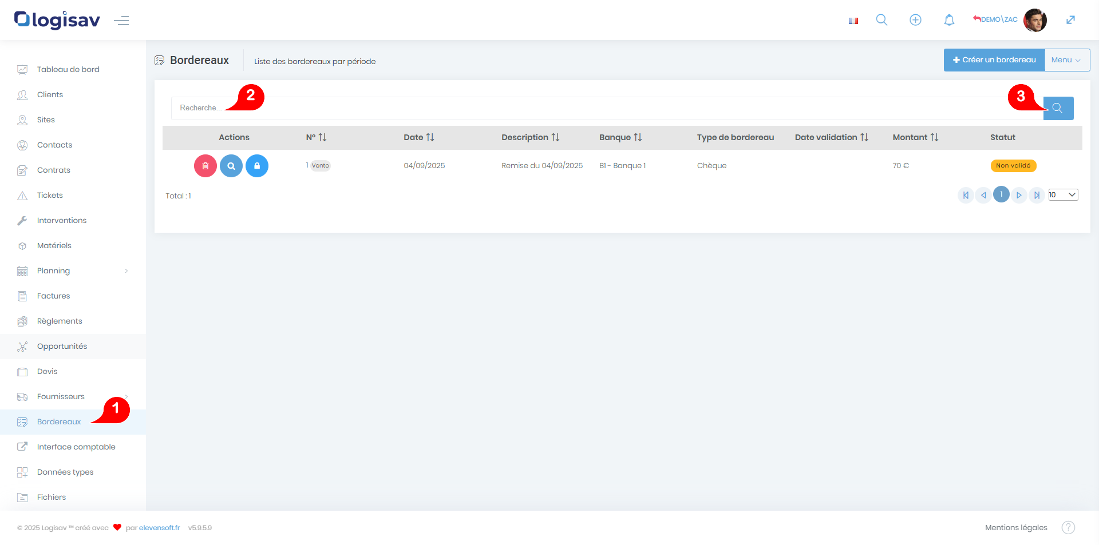Click the help question mark icon in footer
Image resolution: width=1099 pixels, height=545 pixels.
pos(1068,527)
